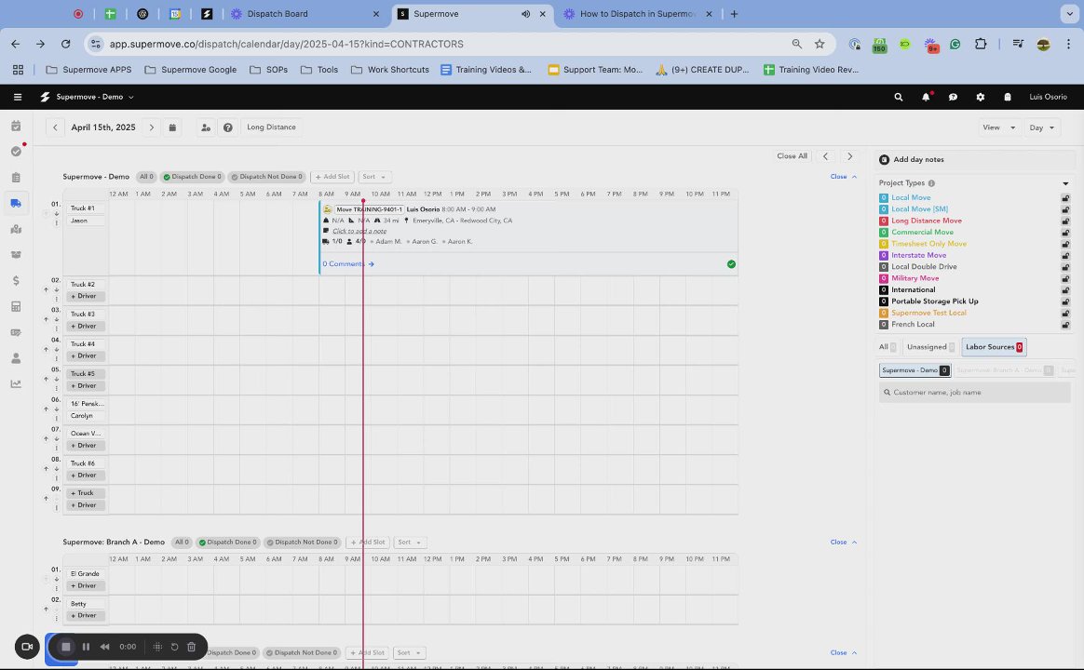Open the calendar icon in left sidebar
1084x670 pixels.
click(x=16, y=127)
